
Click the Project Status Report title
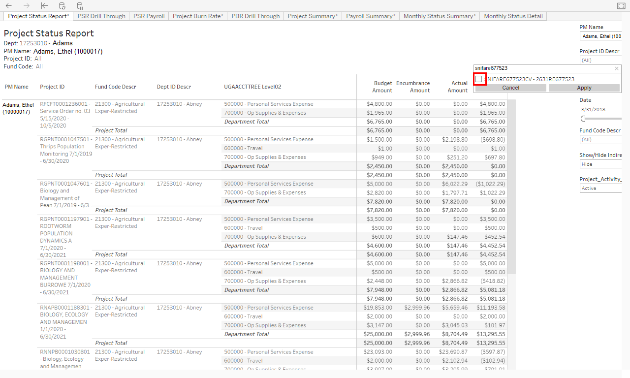[x=49, y=33]
